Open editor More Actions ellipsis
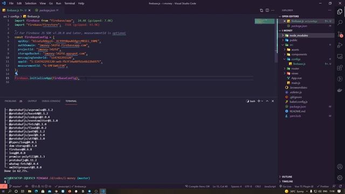345x194 pixels. [x=273, y=10]
